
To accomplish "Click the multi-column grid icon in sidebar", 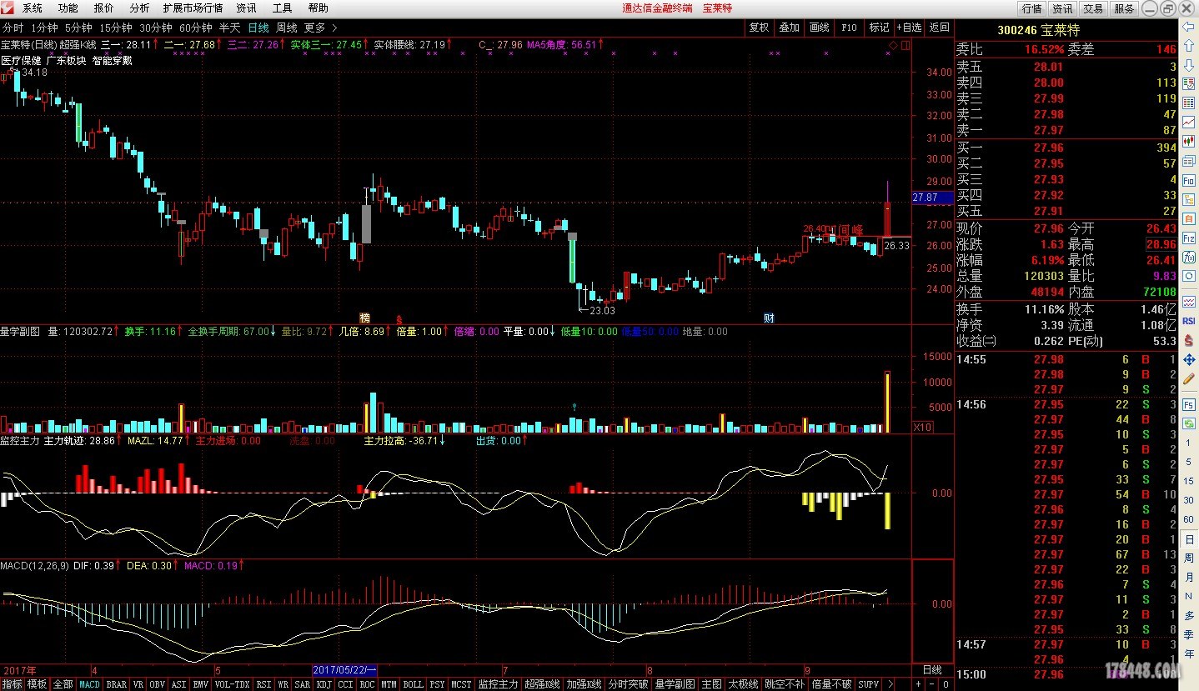I will [1189, 103].
